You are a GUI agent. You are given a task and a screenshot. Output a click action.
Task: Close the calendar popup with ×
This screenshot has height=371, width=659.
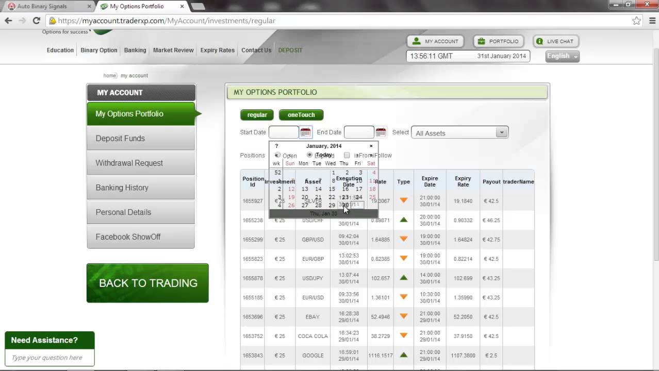pos(371,146)
